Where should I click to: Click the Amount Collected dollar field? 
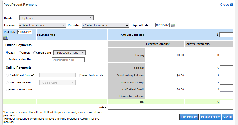[226, 35]
